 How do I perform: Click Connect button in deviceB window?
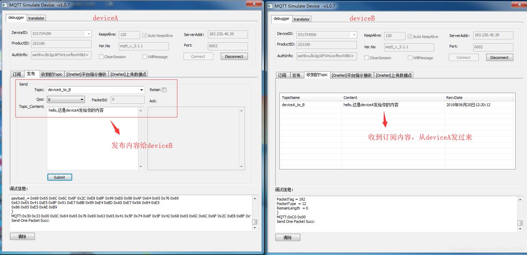[464, 58]
